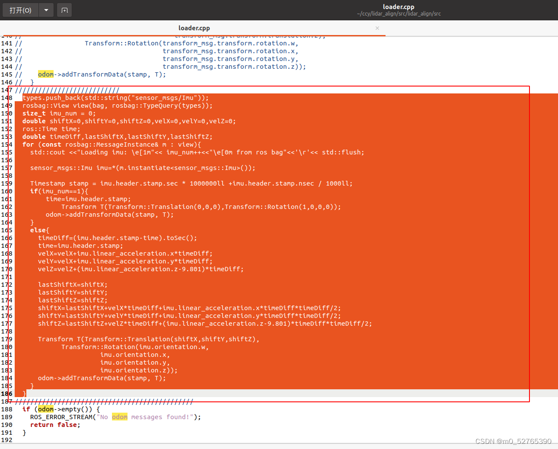The height and width of the screenshot is (449, 558).
Task: Open a file using the 打开(O) button
Action: click(x=20, y=10)
